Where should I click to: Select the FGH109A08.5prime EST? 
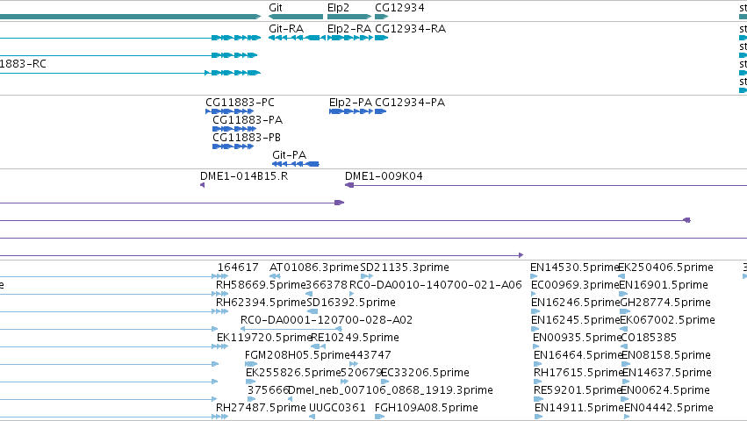click(427, 408)
